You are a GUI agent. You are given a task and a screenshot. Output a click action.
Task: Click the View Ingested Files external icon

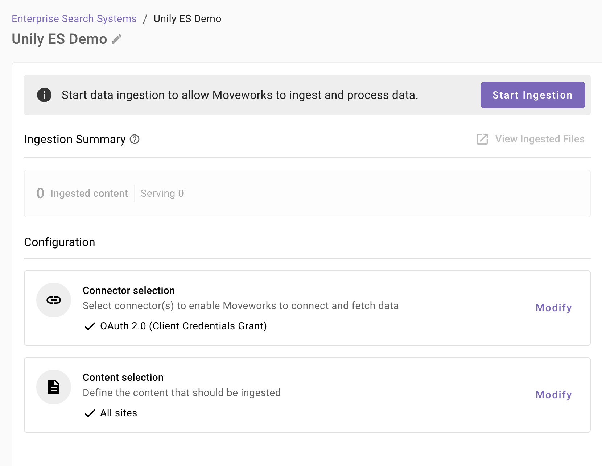click(x=482, y=139)
